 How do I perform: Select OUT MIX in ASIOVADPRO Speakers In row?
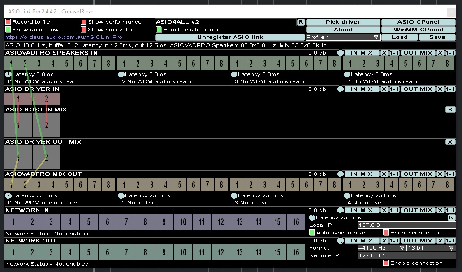[x=418, y=53]
